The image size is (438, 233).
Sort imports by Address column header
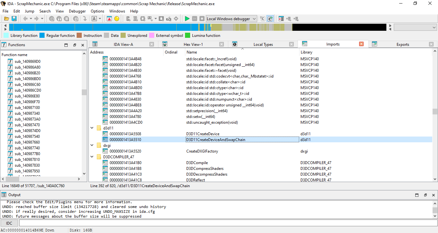click(126, 52)
